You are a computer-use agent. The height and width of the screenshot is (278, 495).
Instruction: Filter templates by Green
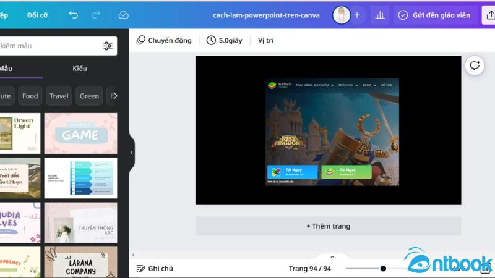[89, 96]
